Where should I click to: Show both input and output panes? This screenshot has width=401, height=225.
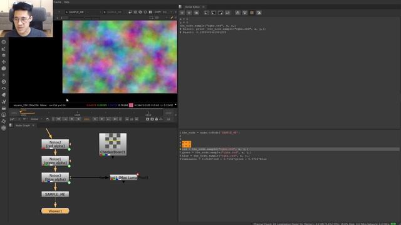(252, 12)
